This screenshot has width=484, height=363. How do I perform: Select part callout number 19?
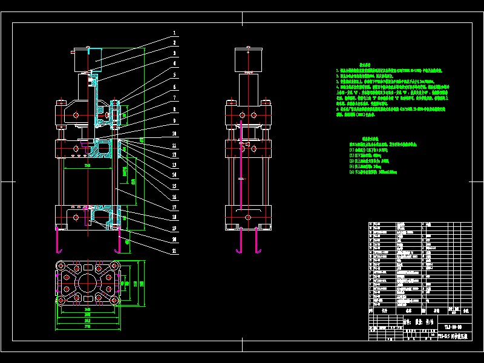[174, 229]
